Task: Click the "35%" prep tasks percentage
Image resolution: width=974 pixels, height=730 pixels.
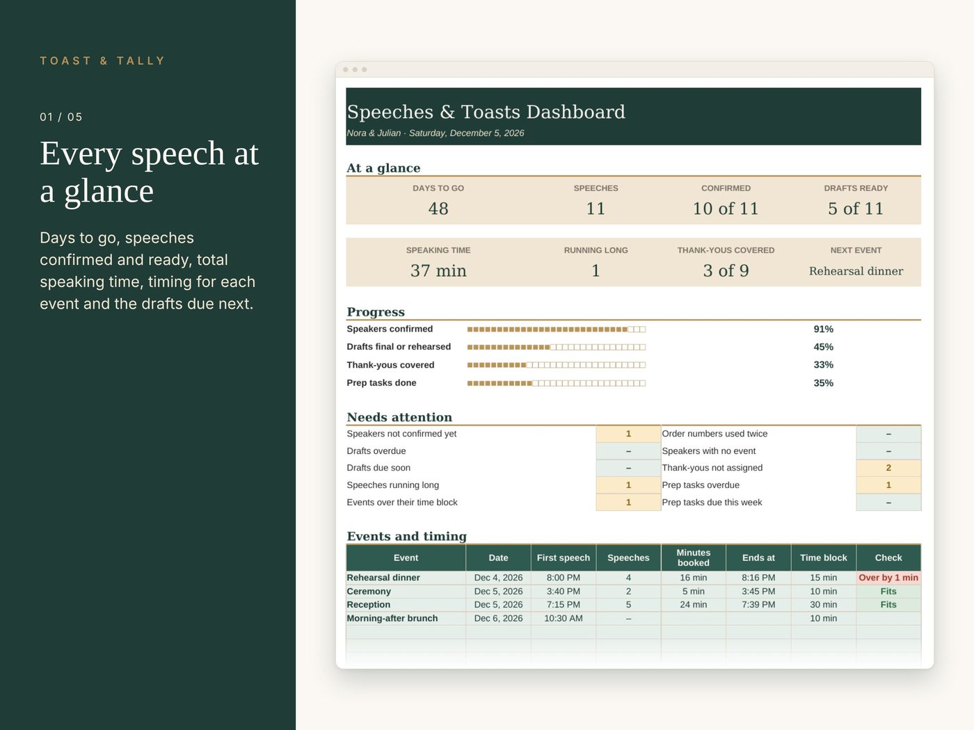Action: coord(824,383)
